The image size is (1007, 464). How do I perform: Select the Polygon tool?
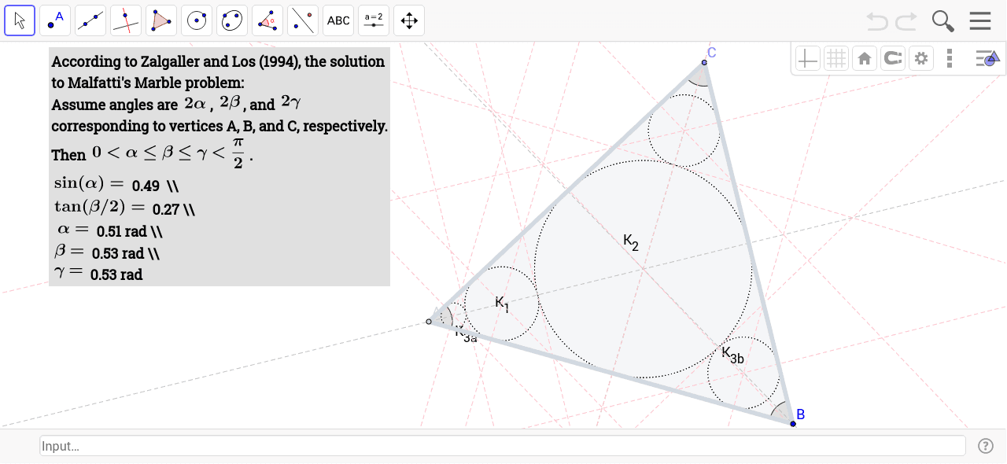click(x=161, y=20)
